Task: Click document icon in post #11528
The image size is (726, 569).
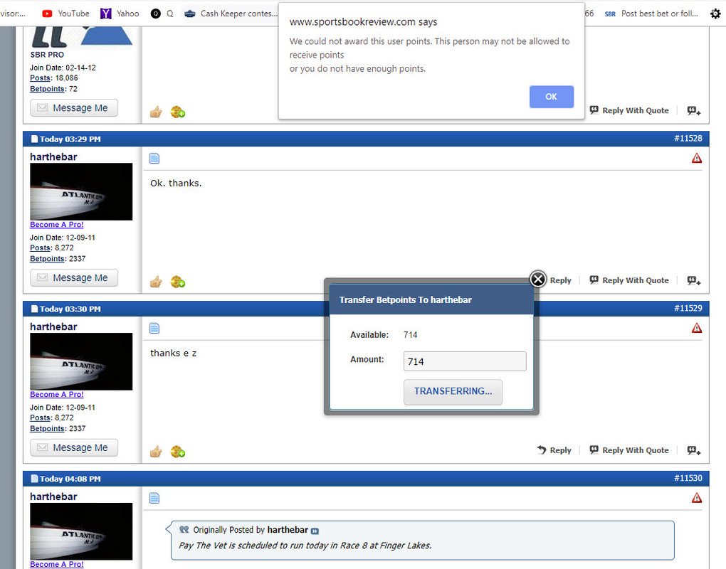Action: point(154,159)
